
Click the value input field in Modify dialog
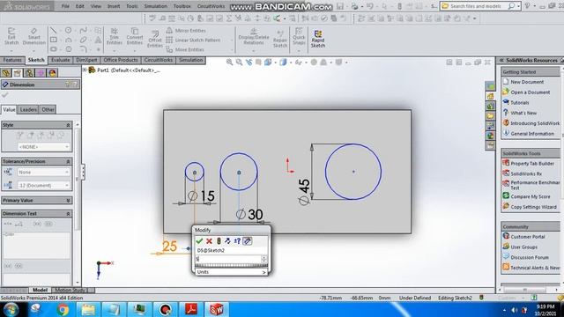coord(228,259)
